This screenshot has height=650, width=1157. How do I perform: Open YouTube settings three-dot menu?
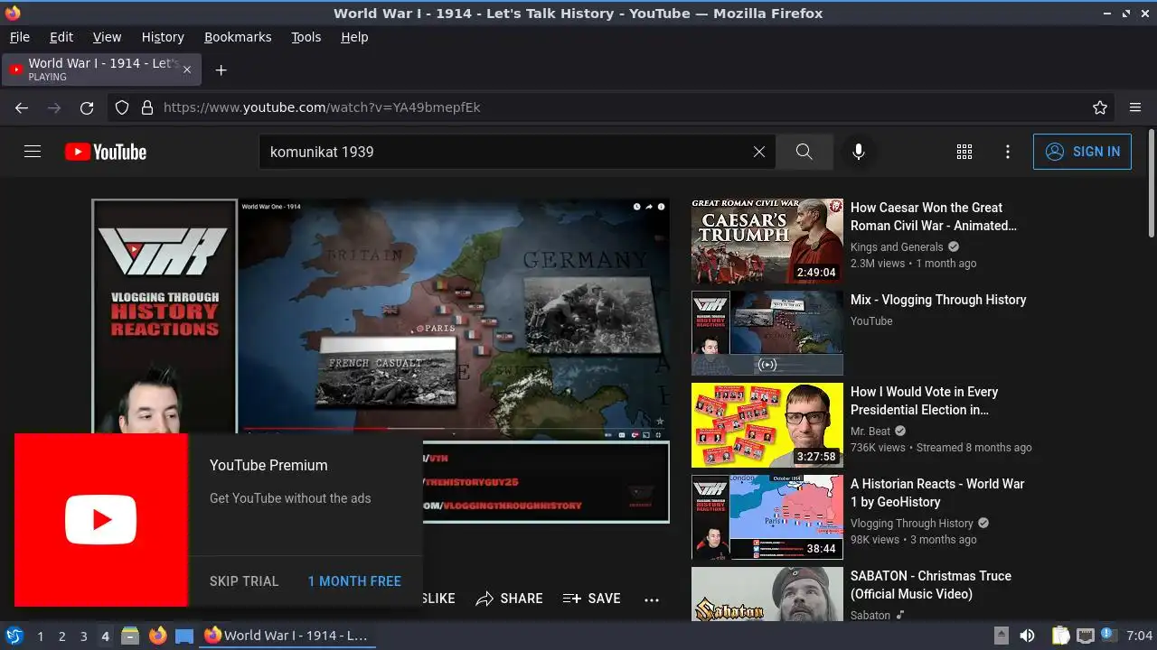point(1008,152)
